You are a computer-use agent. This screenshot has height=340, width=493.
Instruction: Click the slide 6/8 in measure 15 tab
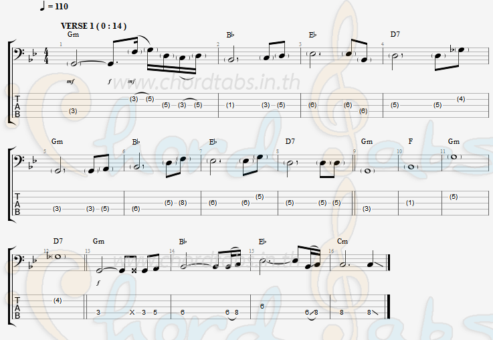pos(312,313)
